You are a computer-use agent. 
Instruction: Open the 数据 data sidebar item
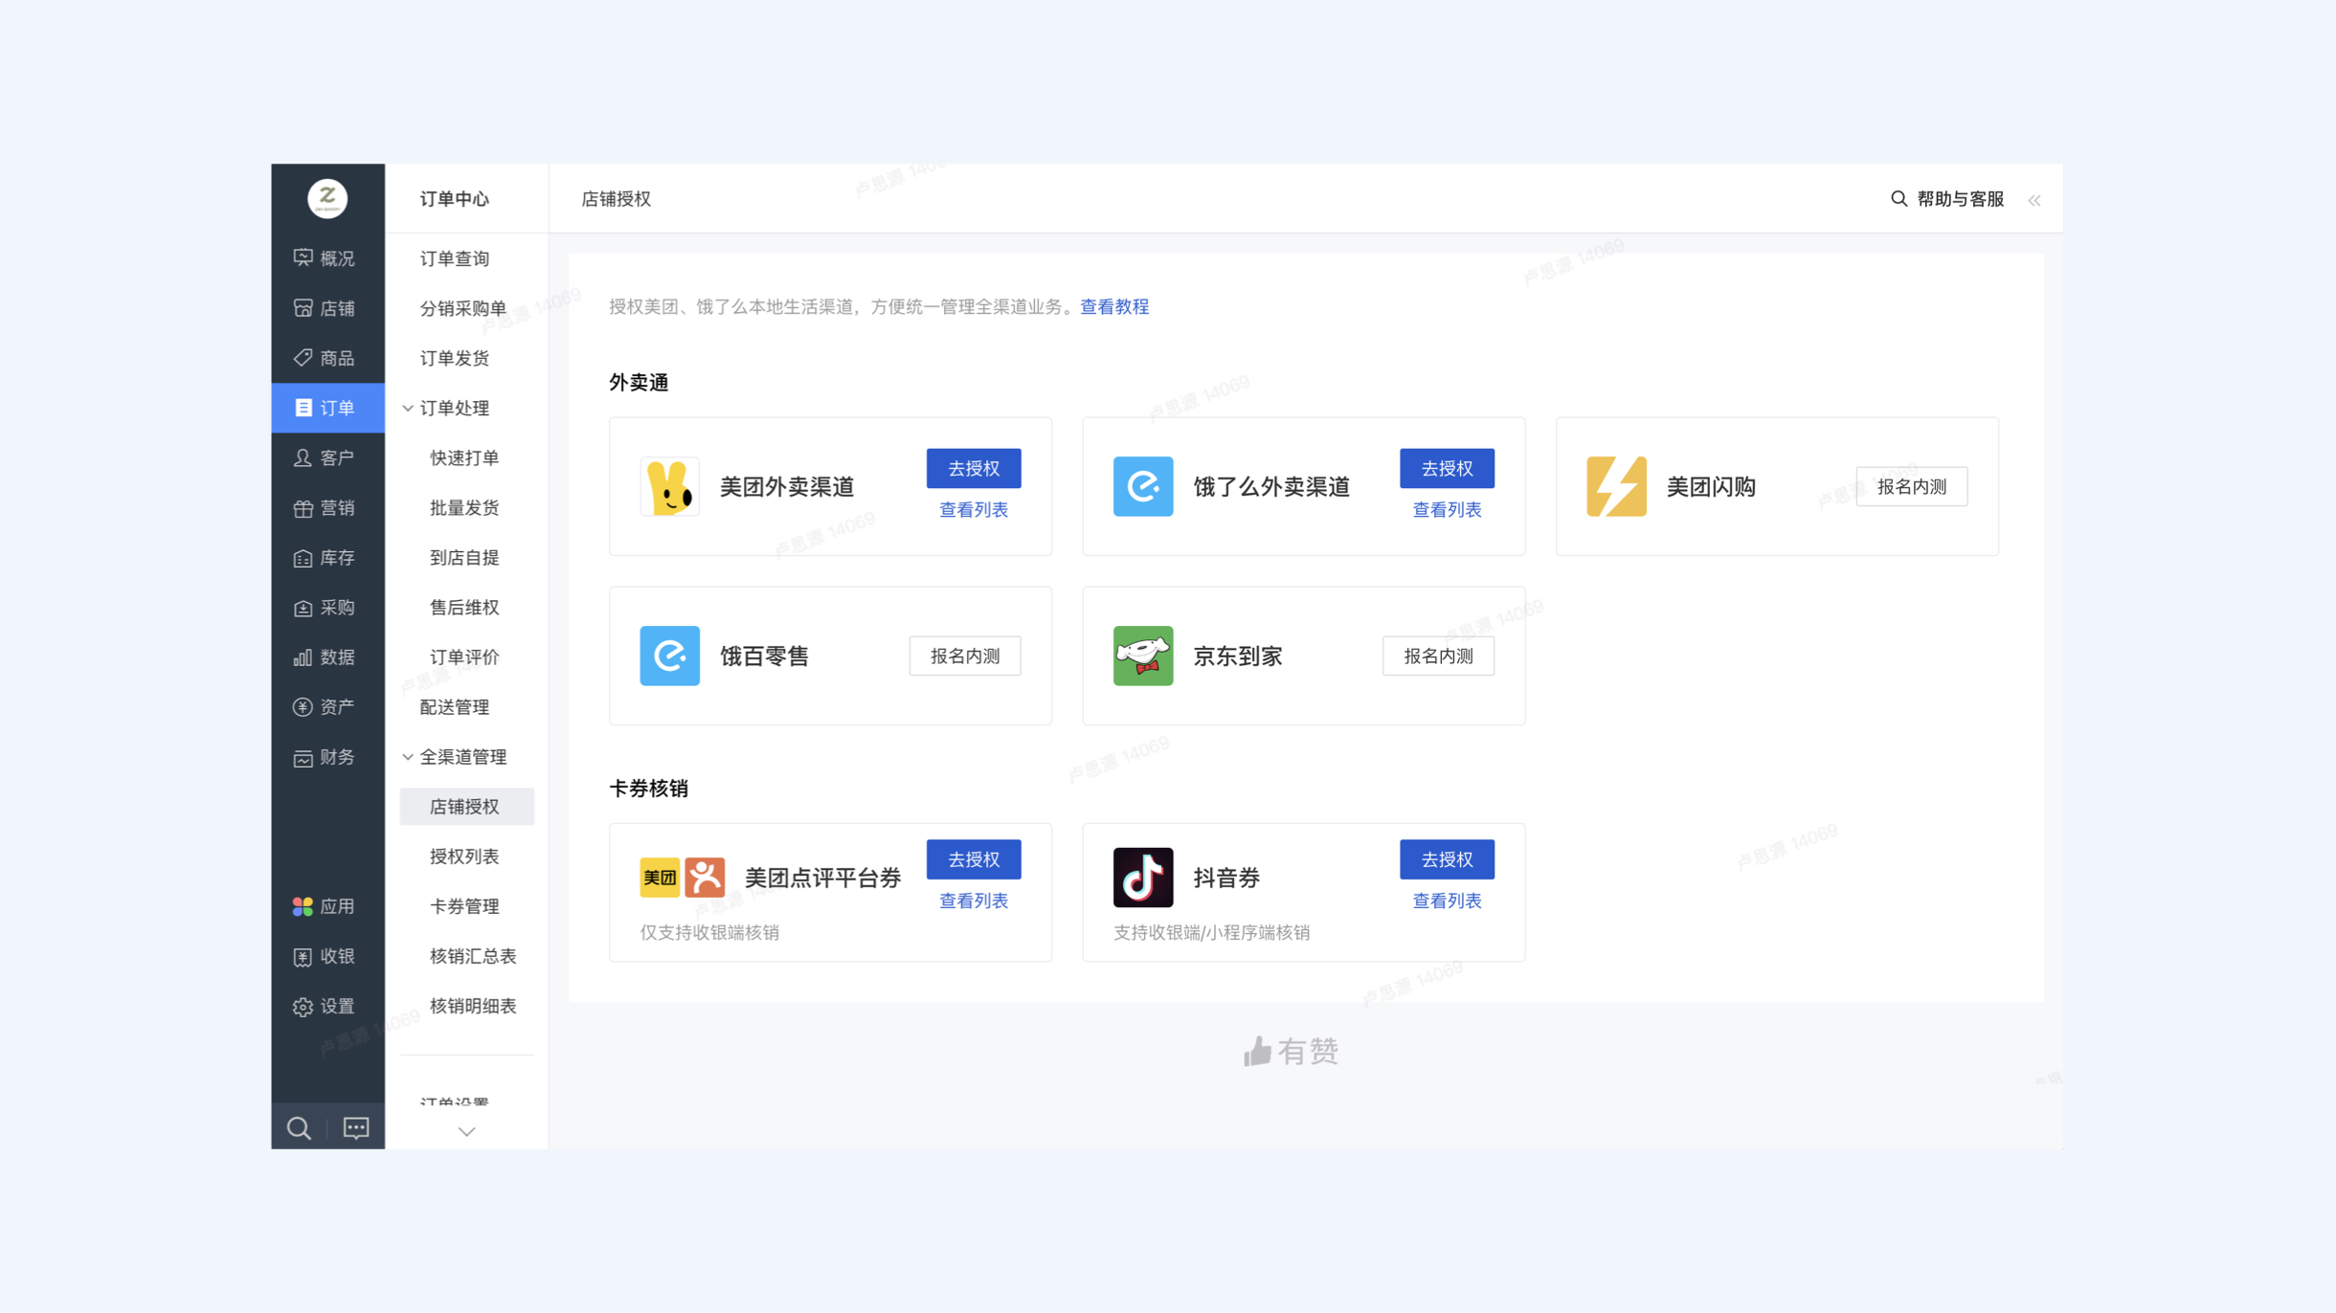click(x=327, y=657)
